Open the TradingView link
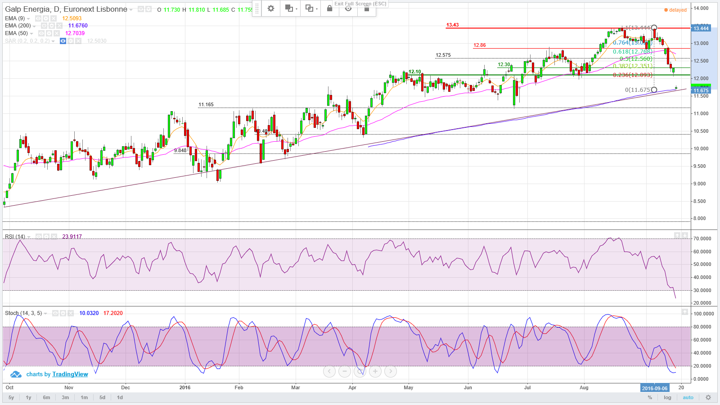Image resolution: width=720 pixels, height=405 pixels. [x=70, y=374]
